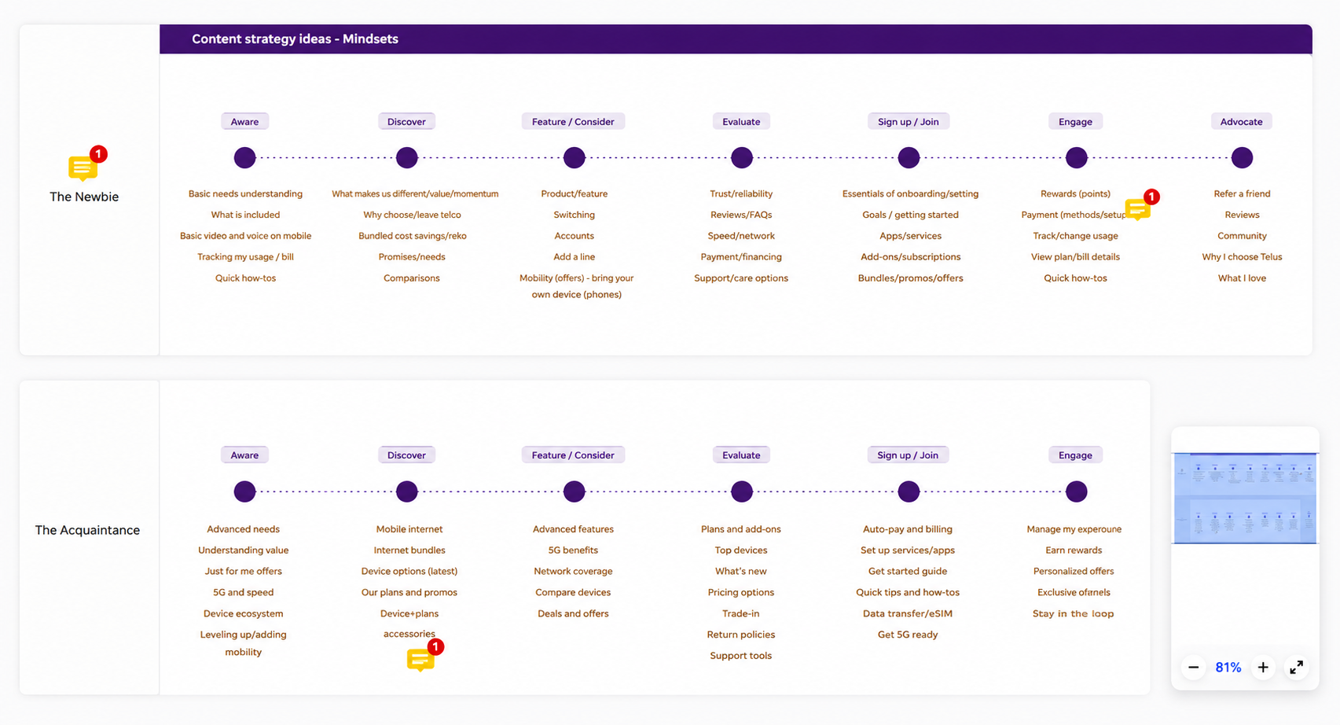Expand the board to fullscreen
Screen dimensions: 1340x725
click(x=1297, y=668)
